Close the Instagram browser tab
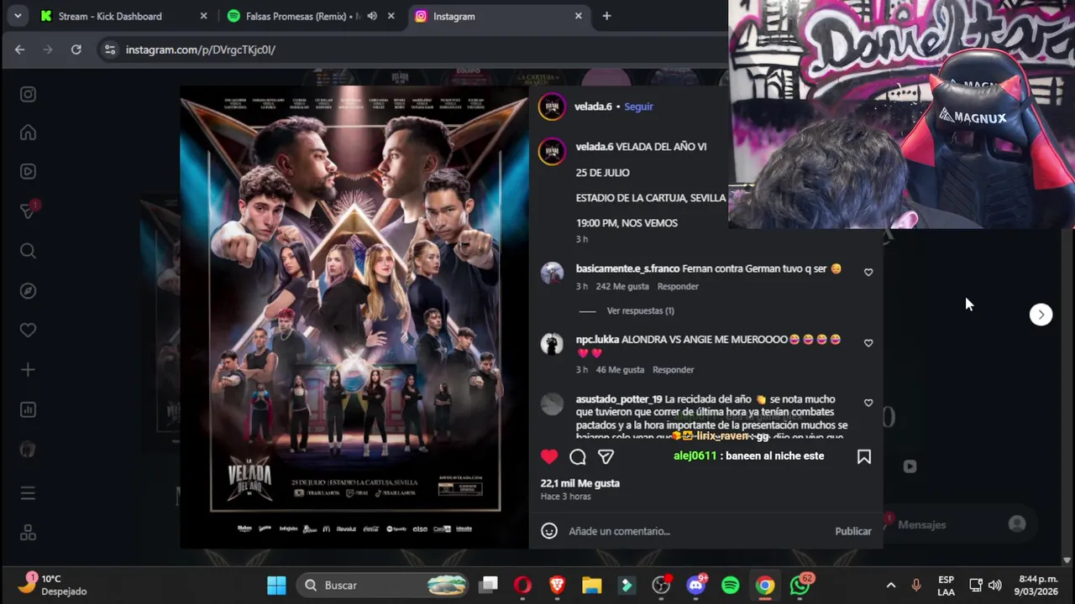 pos(578,16)
